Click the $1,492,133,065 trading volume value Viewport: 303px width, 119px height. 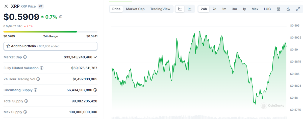click(x=85, y=79)
